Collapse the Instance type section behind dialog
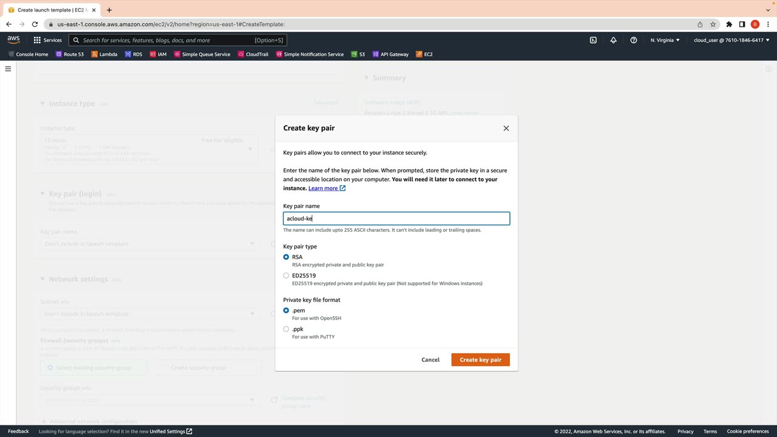This screenshot has width=777, height=437. pos(42,104)
